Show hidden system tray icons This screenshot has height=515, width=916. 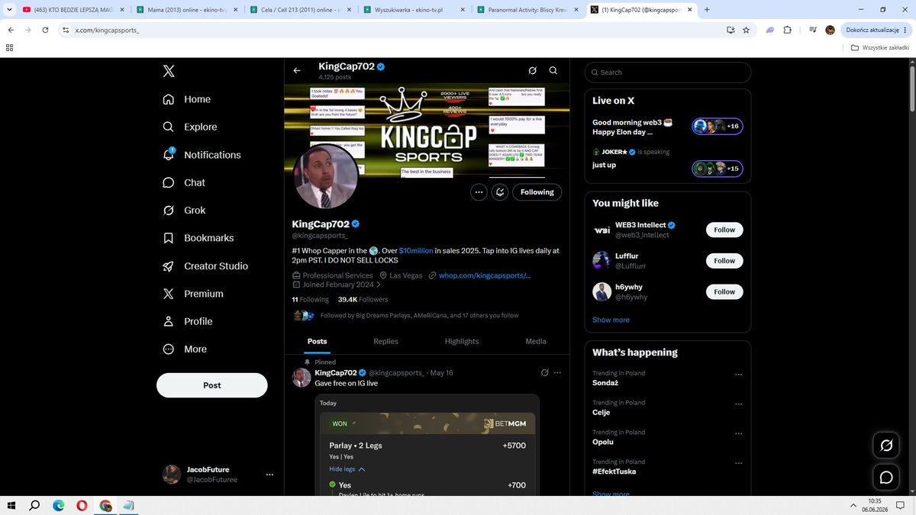click(854, 505)
